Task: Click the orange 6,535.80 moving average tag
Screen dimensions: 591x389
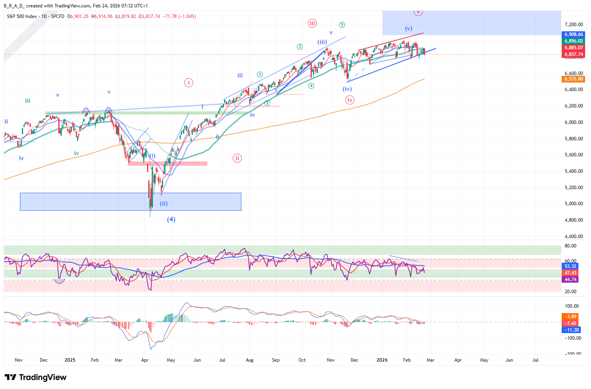Action: pyautogui.click(x=573, y=79)
